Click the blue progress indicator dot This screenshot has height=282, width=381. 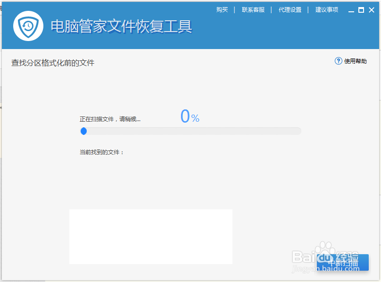pos(83,131)
